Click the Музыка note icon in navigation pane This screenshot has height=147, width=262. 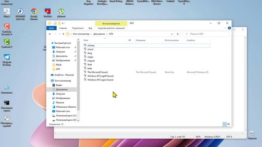click(54, 102)
